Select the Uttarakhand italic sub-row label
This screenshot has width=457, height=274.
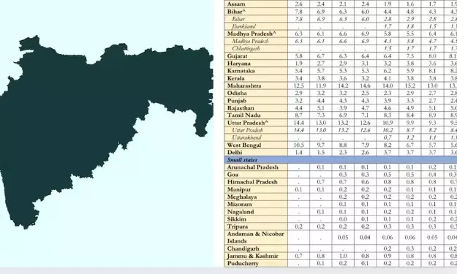pyautogui.click(x=246, y=137)
